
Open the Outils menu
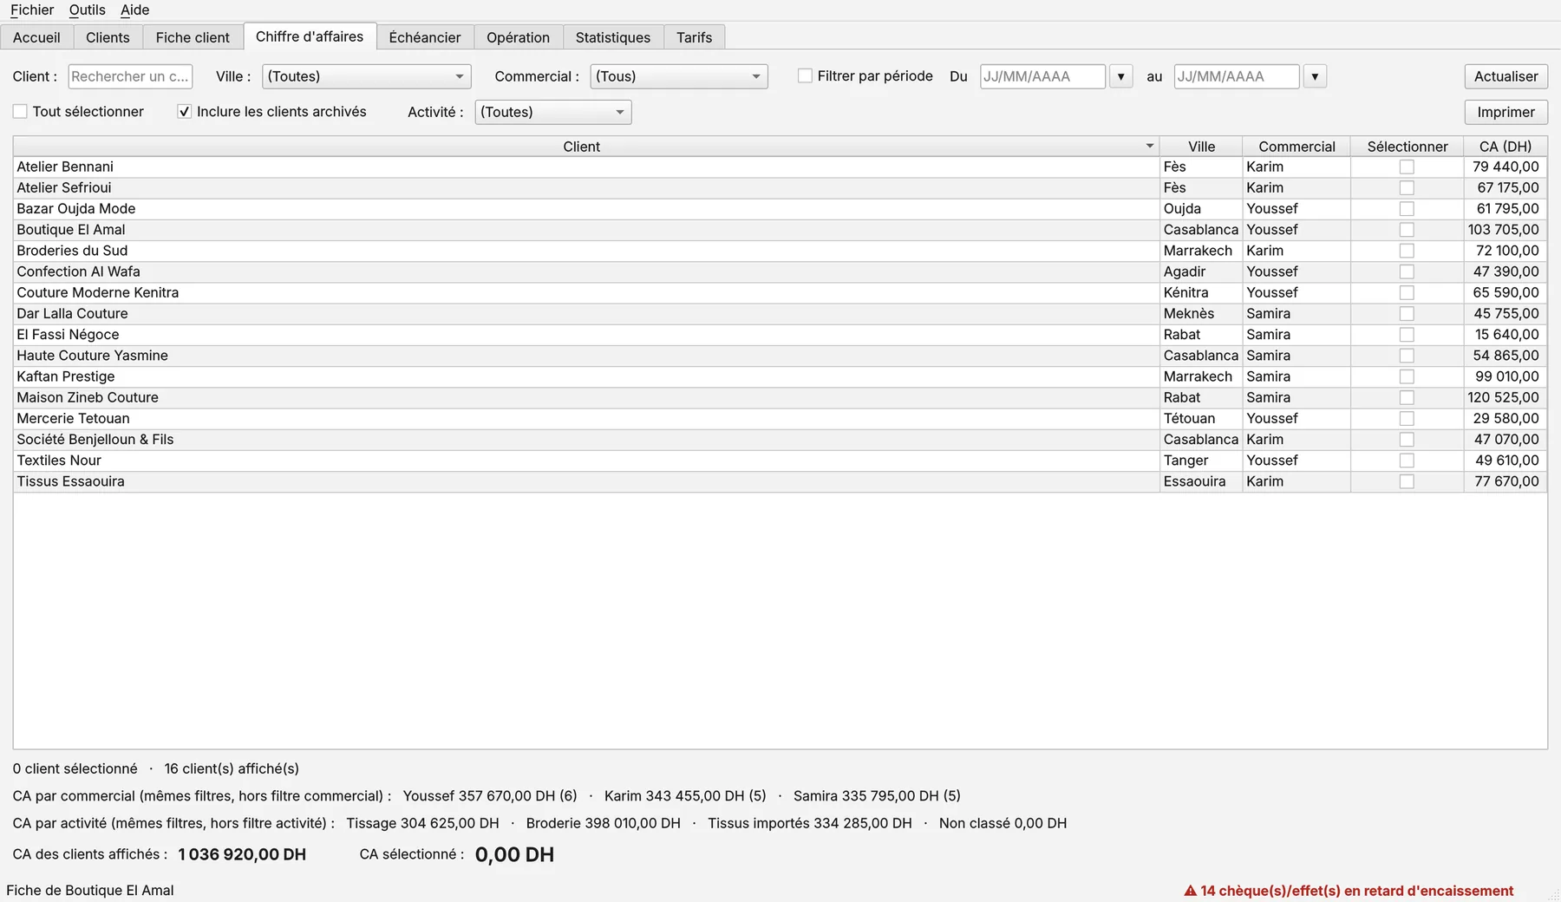pyautogui.click(x=88, y=10)
